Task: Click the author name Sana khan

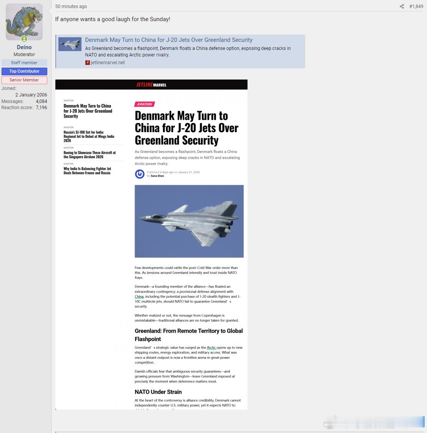Action: (x=157, y=176)
